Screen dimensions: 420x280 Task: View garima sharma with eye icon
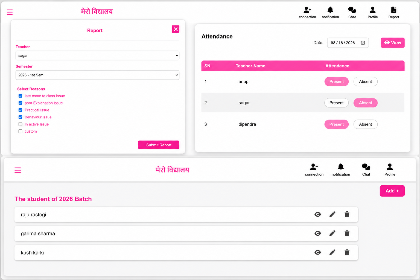[317, 233]
